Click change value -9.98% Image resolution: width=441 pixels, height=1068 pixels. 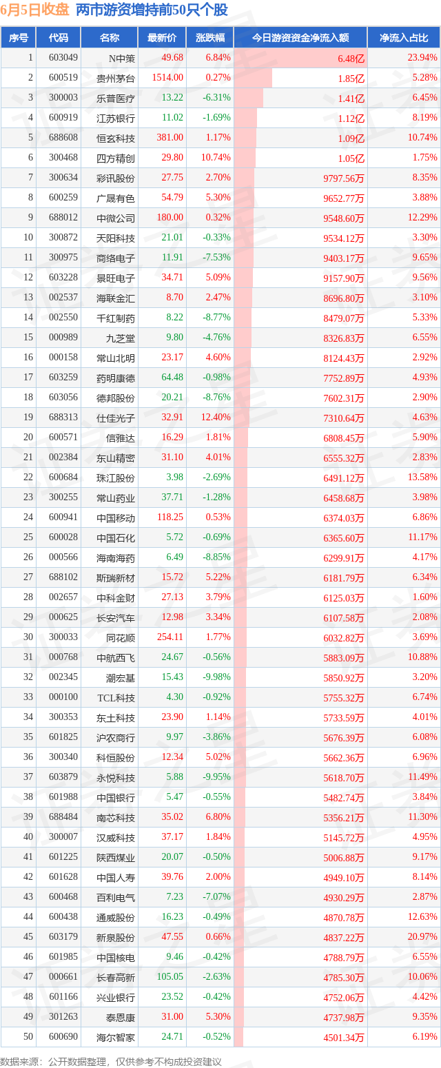coord(217,677)
